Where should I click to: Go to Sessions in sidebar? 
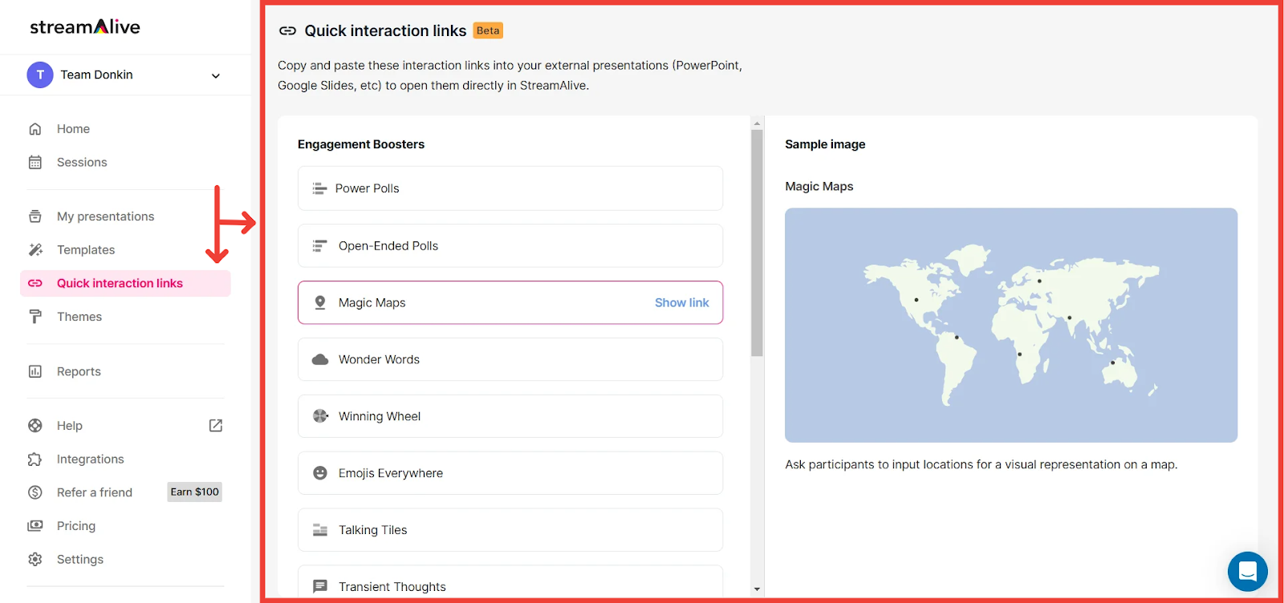click(x=82, y=163)
